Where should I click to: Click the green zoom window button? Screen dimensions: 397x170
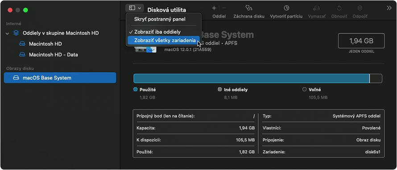click(x=25, y=10)
